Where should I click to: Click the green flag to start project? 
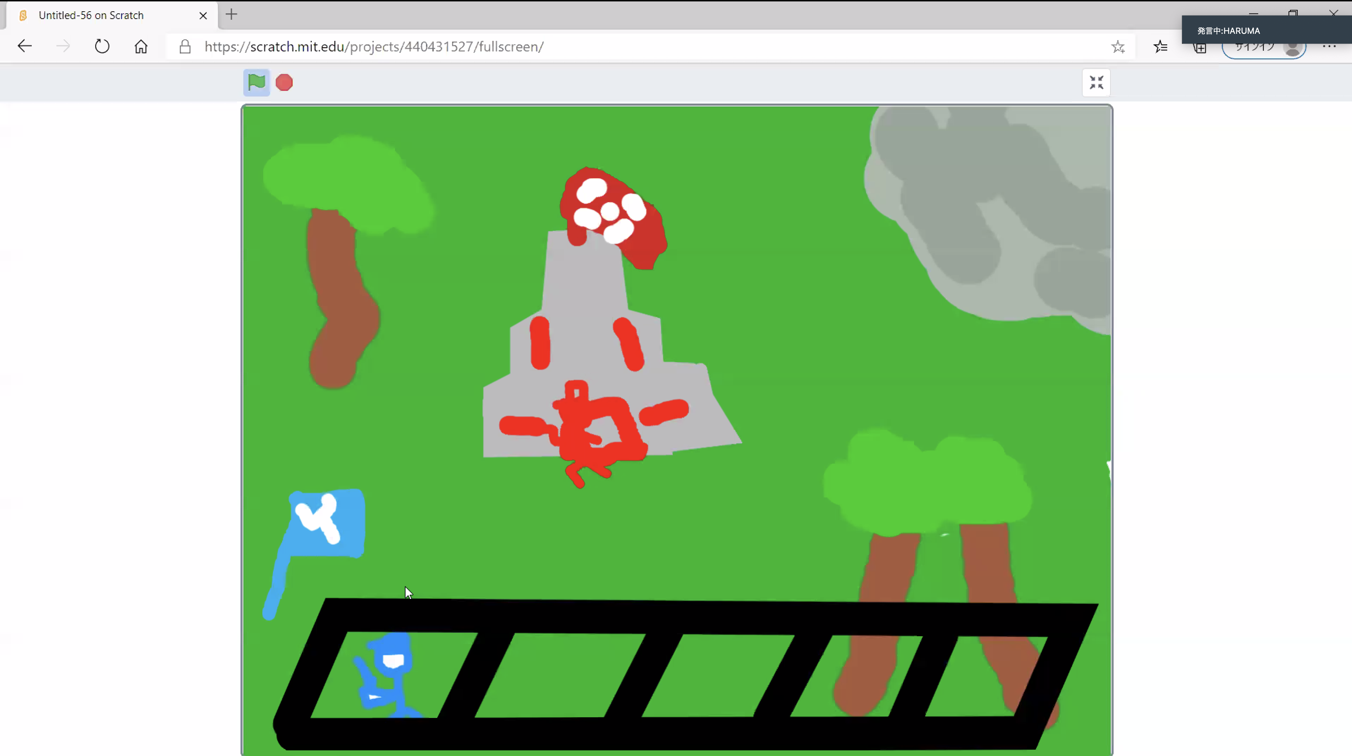256,82
